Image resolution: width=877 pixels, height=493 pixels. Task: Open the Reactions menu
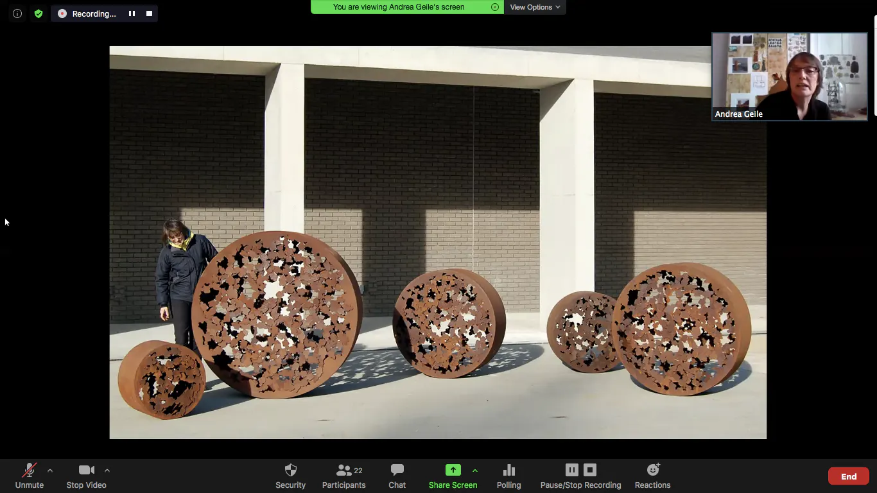coord(652,476)
